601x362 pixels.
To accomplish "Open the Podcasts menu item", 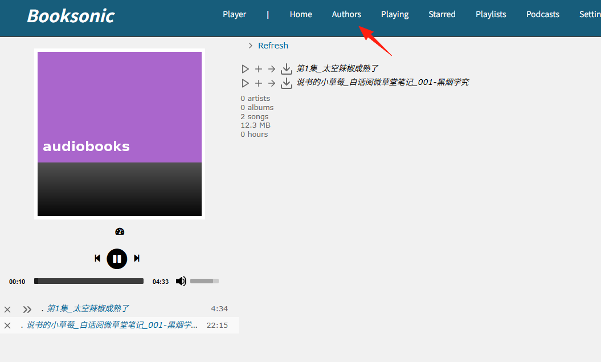I will coord(543,14).
